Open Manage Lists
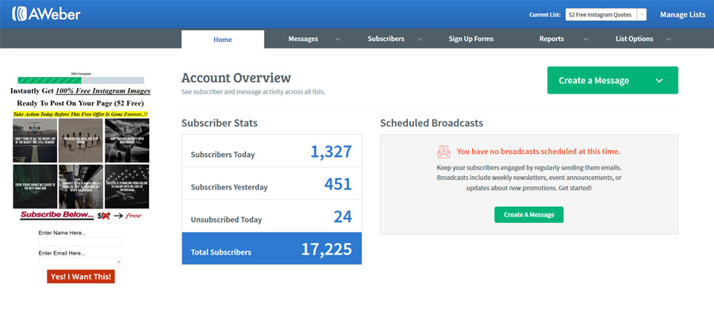The width and height of the screenshot is (714, 314). [x=682, y=14]
